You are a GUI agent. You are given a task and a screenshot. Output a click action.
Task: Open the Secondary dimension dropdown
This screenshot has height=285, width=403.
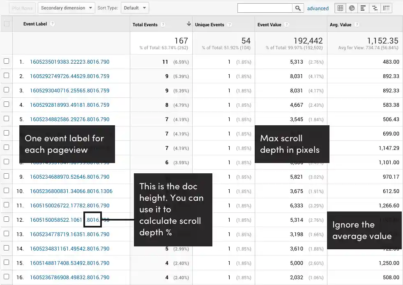[x=67, y=7]
